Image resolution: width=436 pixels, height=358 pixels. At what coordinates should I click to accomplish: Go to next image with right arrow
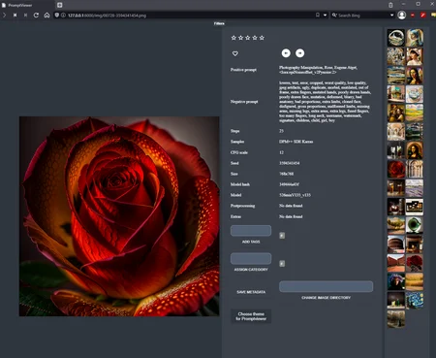[x=299, y=53]
